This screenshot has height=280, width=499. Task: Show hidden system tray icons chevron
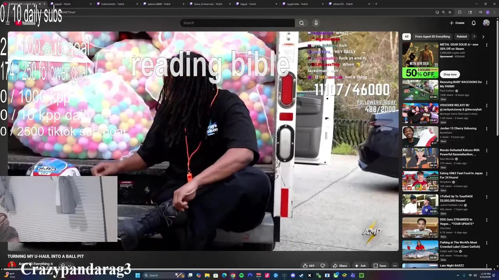(x=458, y=275)
